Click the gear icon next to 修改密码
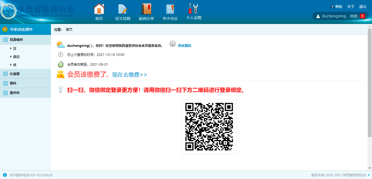Image resolution: width=372 pixels, height=179 pixels. [x=173, y=44]
